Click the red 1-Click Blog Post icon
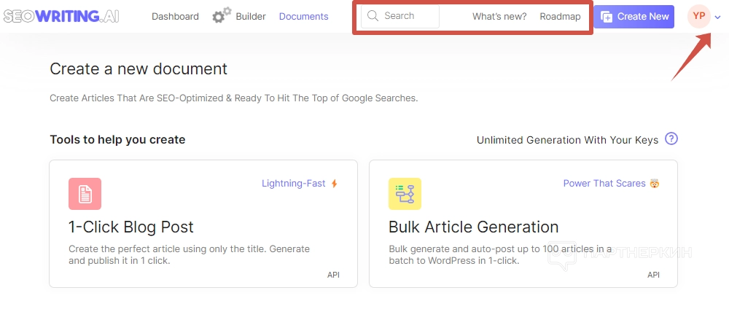This screenshot has height=309, width=729. pos(85,194)
